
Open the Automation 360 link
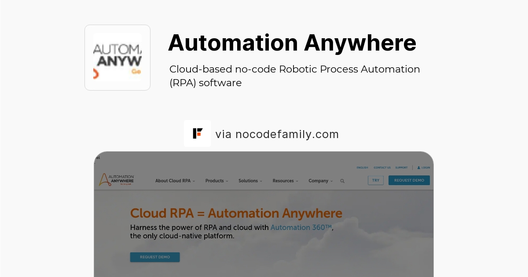point(301,227)
